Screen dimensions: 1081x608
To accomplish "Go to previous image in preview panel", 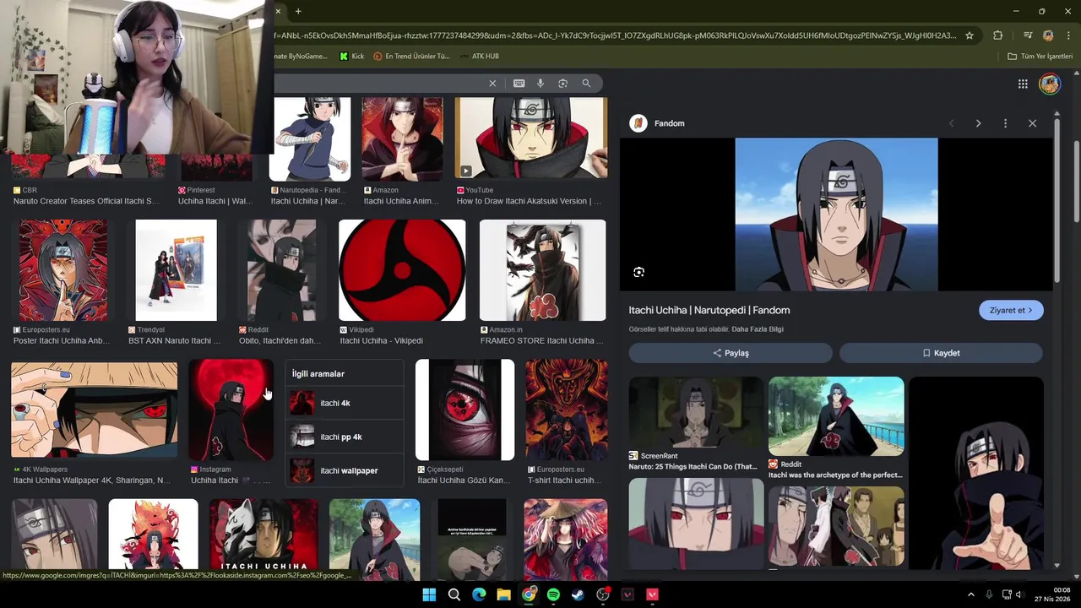I will pyautogui.click(x=952, y=123).
